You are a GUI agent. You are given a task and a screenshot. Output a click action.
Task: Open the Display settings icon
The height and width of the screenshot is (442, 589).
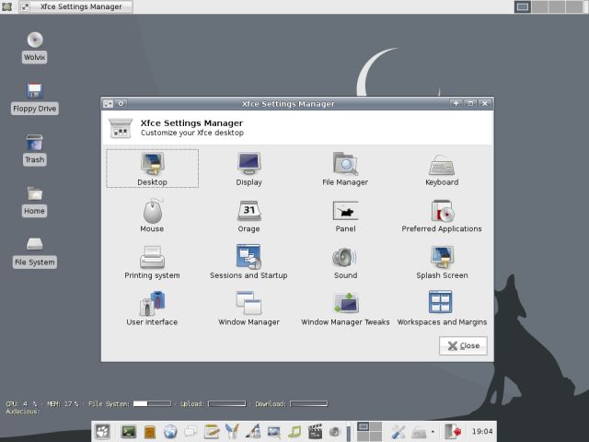248,167
